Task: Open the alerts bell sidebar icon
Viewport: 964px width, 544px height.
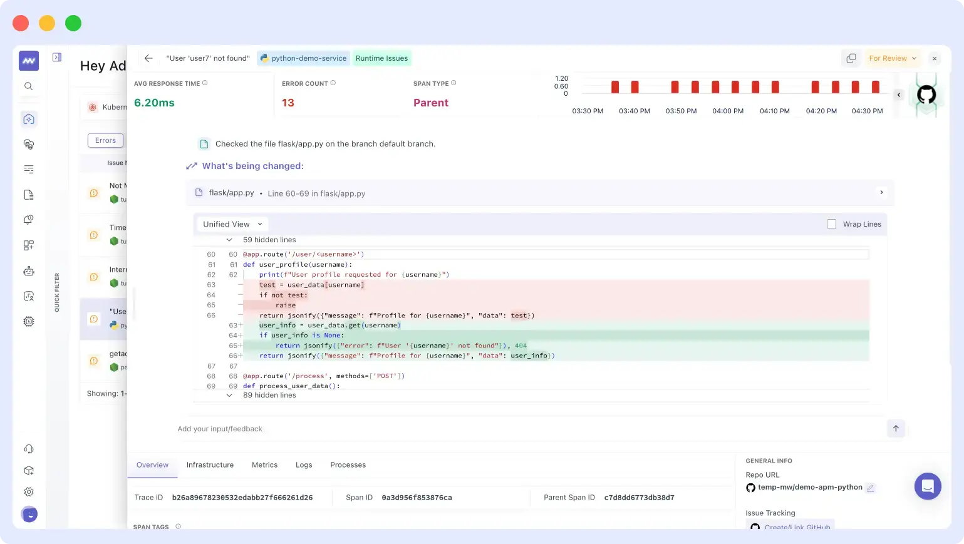Action: click(x=29, y=220)
